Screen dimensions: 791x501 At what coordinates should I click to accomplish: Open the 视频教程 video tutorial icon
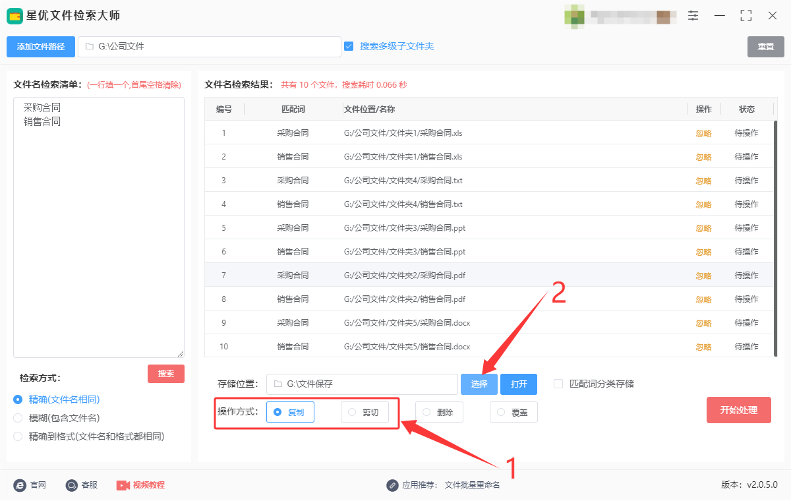coord(123,485)
